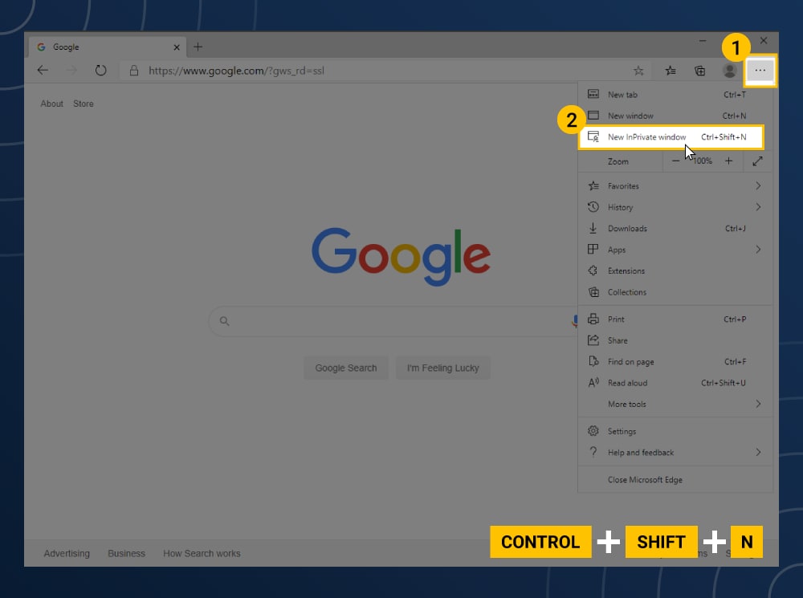Click the back arrow in toolbar

[x=43, y=70]
